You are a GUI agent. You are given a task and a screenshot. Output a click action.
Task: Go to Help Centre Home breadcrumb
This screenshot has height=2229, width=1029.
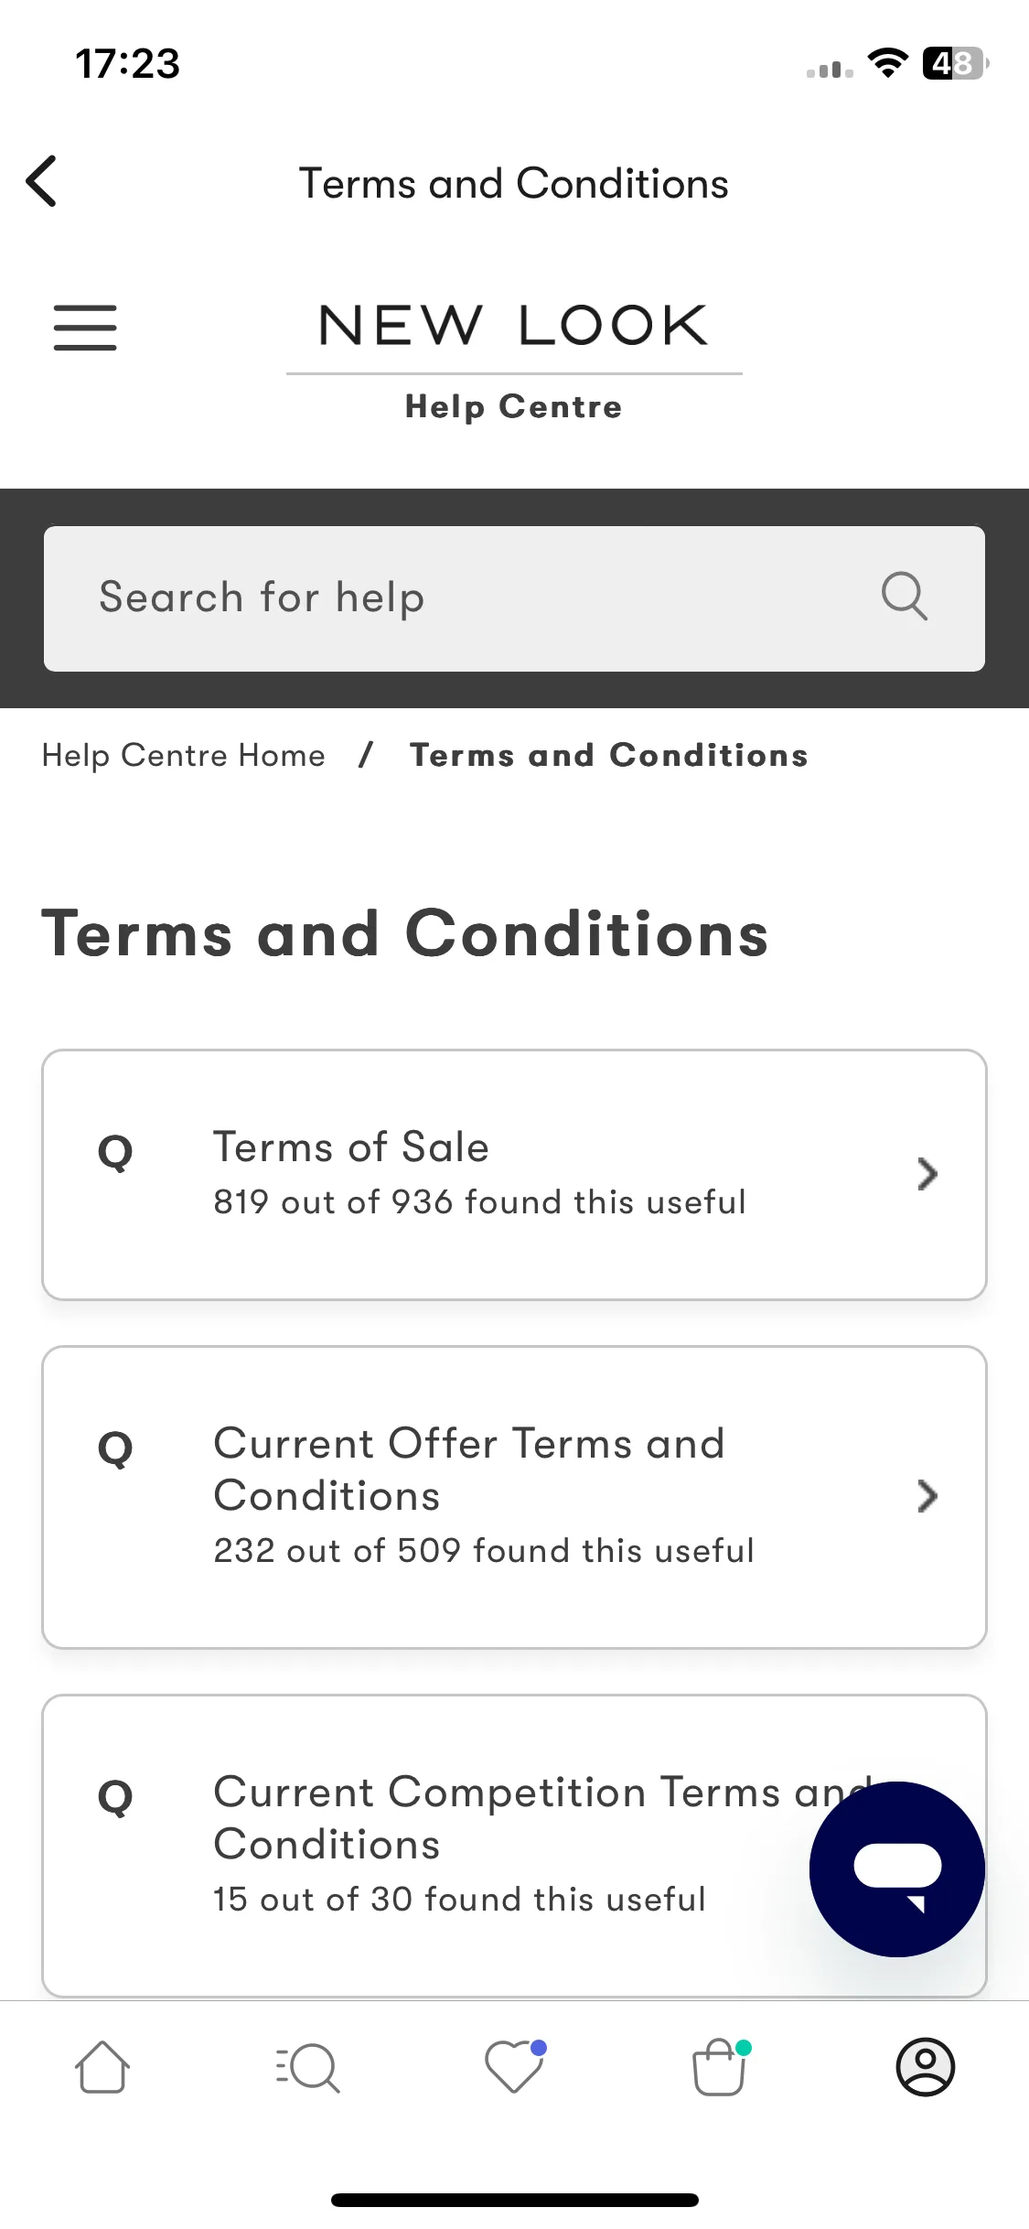click(x=184, y=755)
